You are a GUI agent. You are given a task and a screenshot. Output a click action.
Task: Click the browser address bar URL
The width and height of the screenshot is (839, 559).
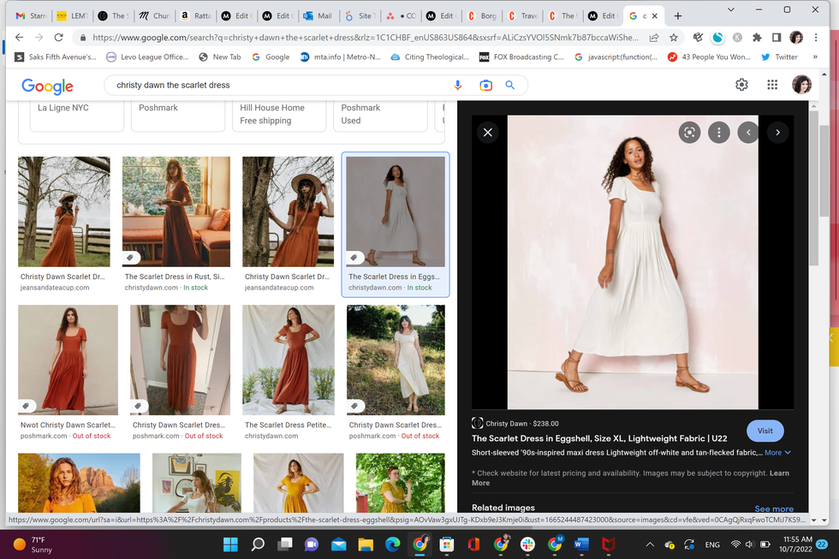pos(365,38)
